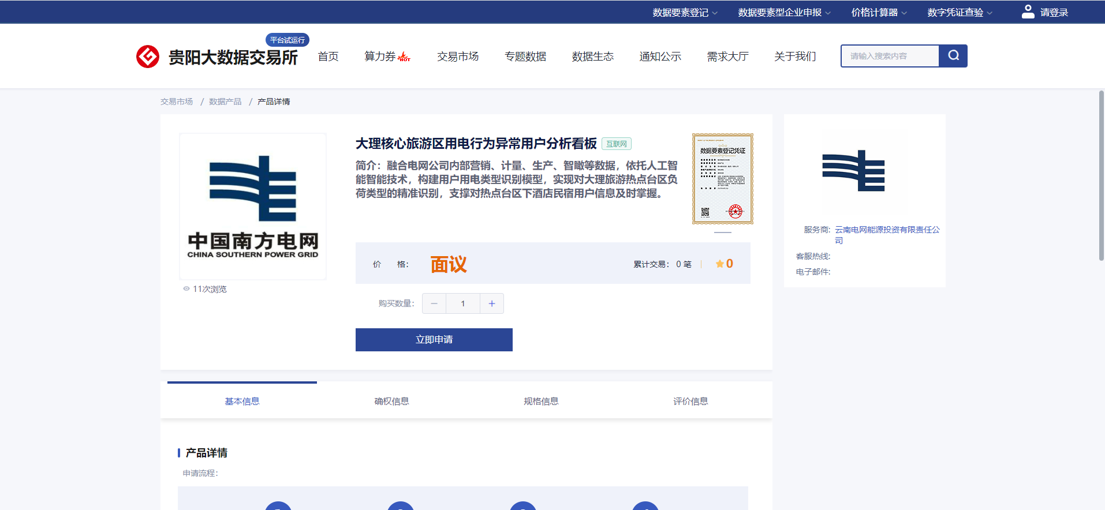The height and width of the screenshot is (510, 1105).
Task: Click the 互联网 tag beside title
Action: [617, 144]
